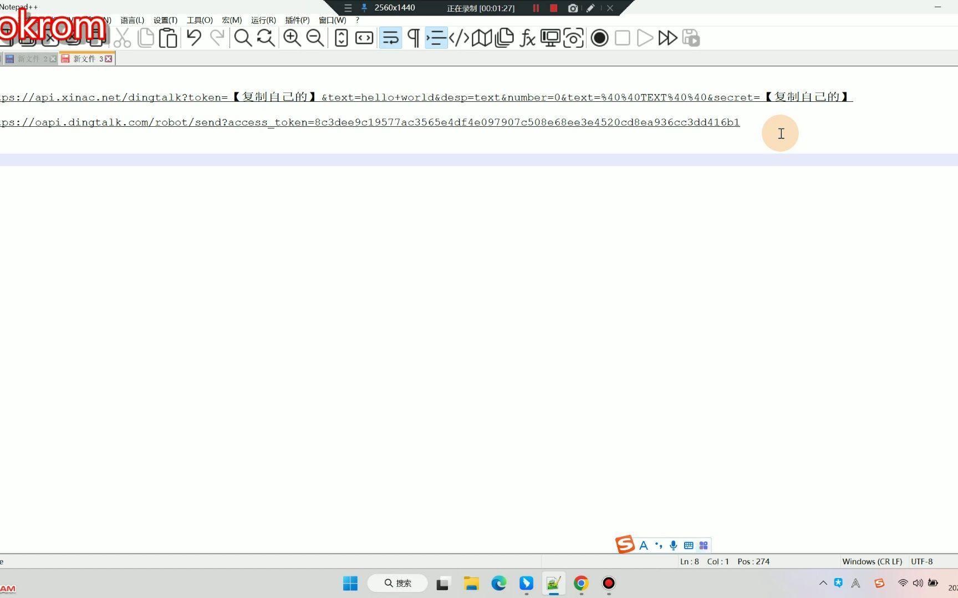The height and width of the screenshot is (598, 958).
Task: Click the oapi.dingtalk.com robot send URL
Action: click(370, 122)
